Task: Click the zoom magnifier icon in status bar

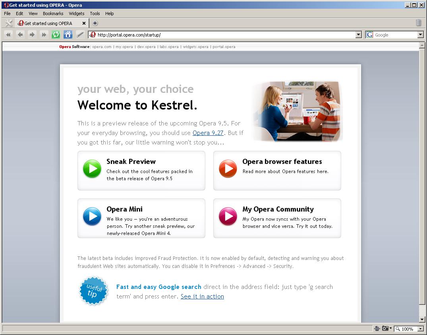Action: pos(398,329)
